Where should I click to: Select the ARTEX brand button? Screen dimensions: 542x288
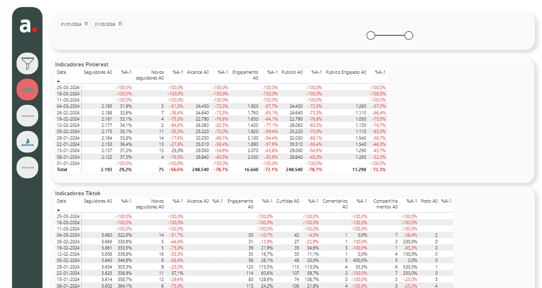(x=27, y=90)
